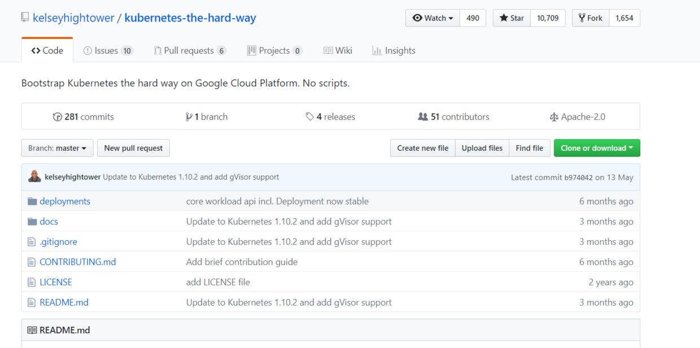Star the repository
The image size is (700, 348).
511,18
